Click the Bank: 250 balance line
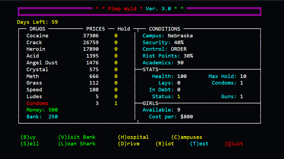The height and width of the screenshot is (159, 284). (42, 117)
